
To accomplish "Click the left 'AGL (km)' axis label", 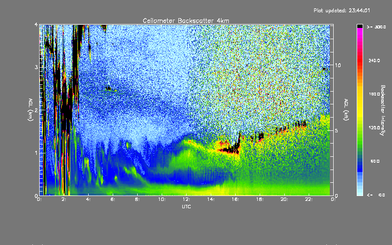I will pyautogui.click(x=30, y=110).
